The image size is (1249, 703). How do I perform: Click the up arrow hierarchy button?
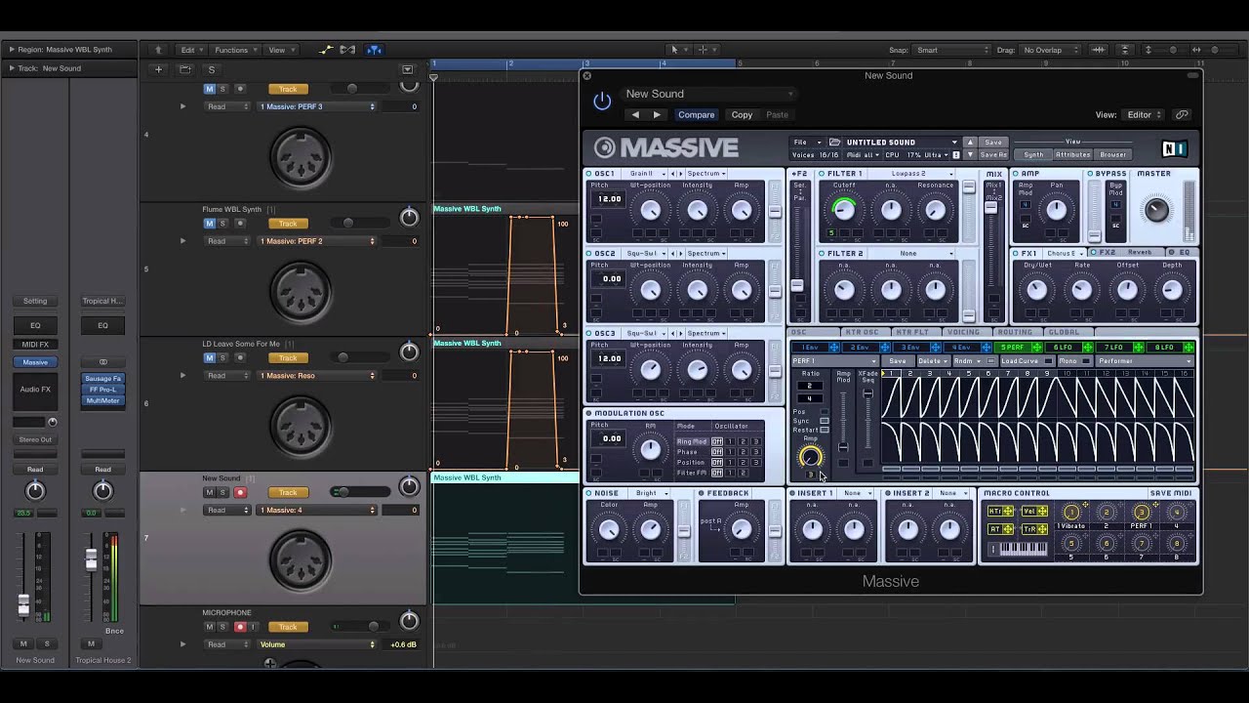click(x=158, y=50)
